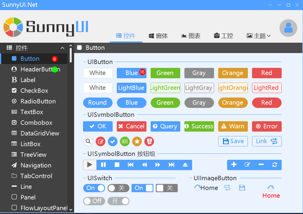The width and height of the screenshot is (303, 214).
Task: Select HeaderButton in the sidebar
Action: point(34,69)
